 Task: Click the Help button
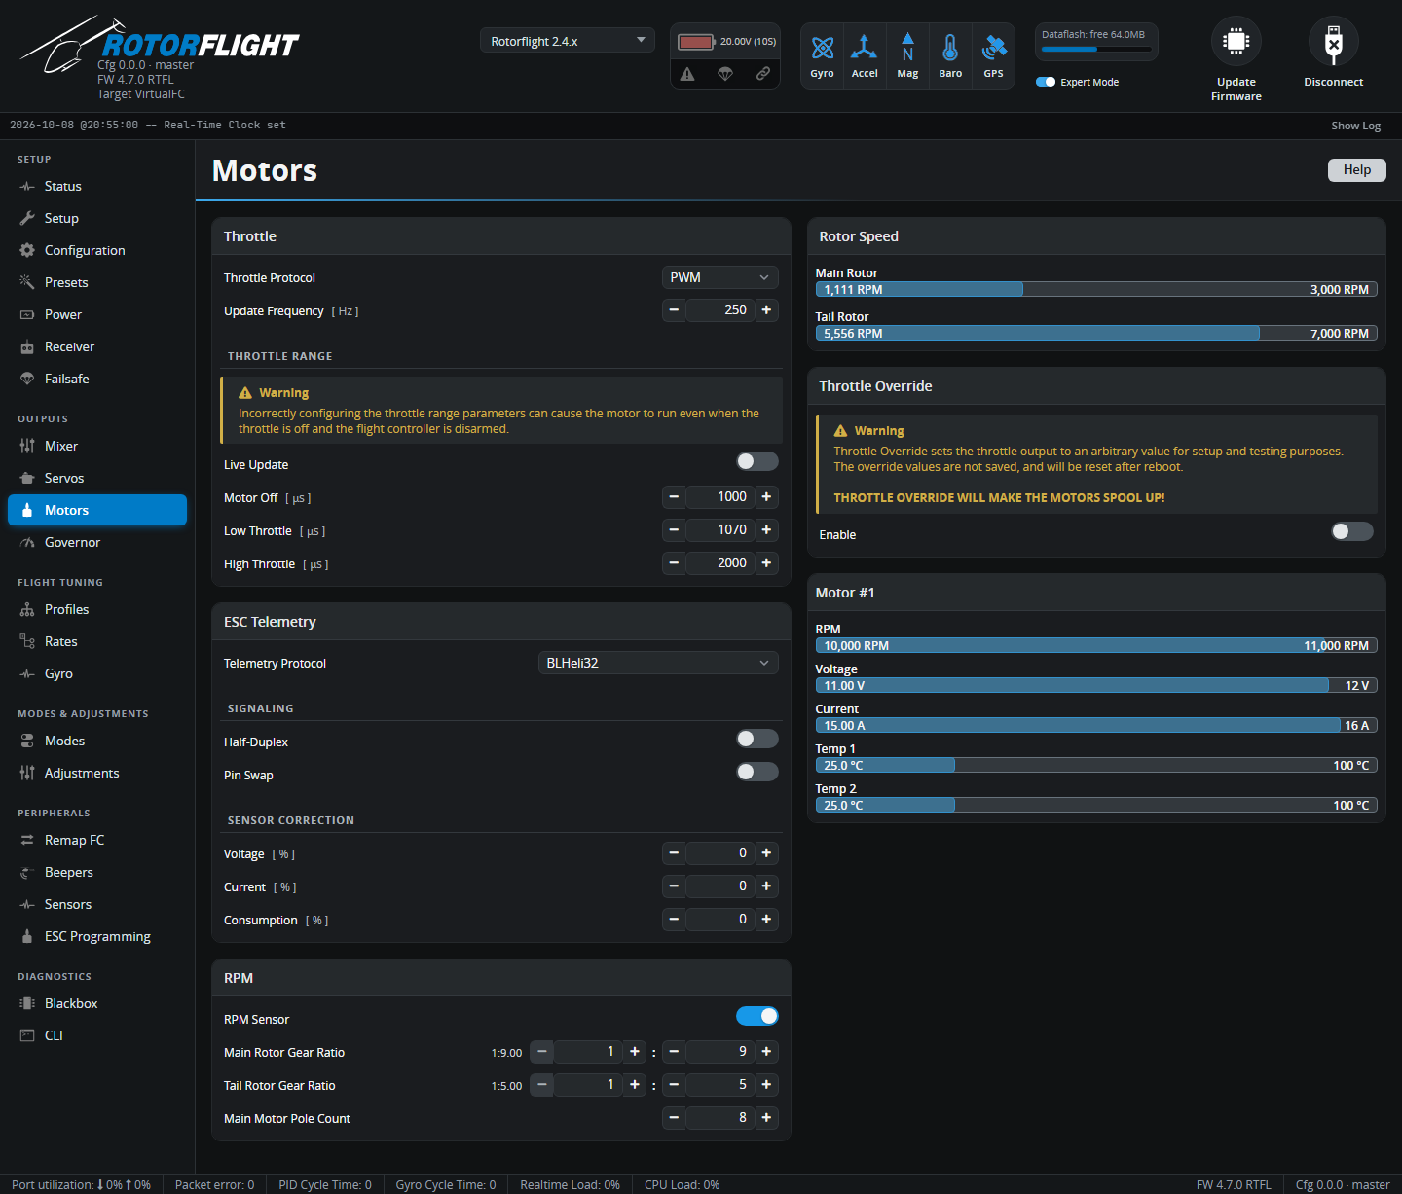click(1357, 169)
